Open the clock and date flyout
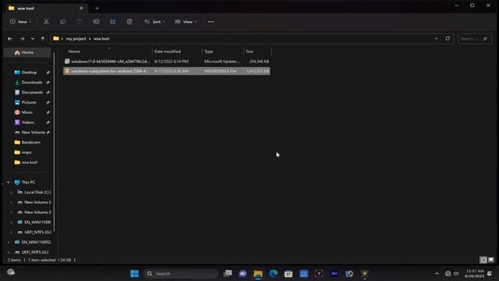The image size is (499, 281). point(475,273)
